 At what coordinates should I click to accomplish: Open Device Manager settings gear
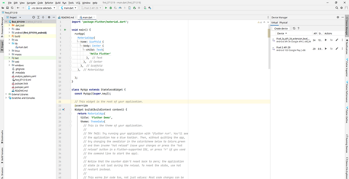(x=338, y=17)
